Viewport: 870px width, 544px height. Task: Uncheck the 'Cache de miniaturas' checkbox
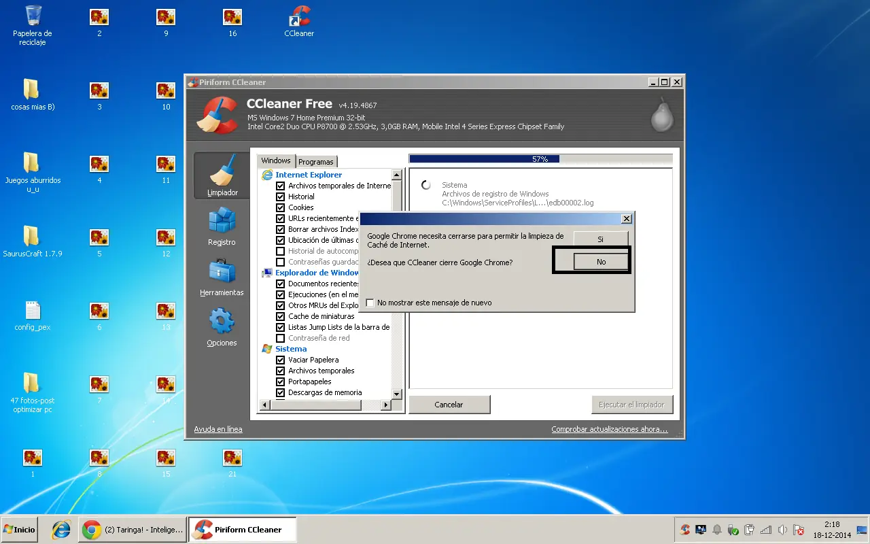pyautogui.click(x=281, y=316)
